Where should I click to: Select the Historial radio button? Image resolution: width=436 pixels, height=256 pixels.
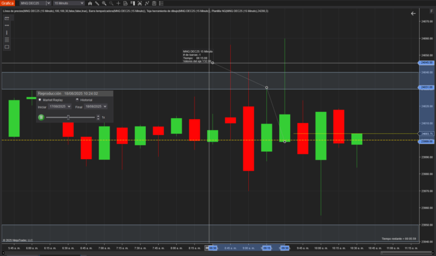78,100
